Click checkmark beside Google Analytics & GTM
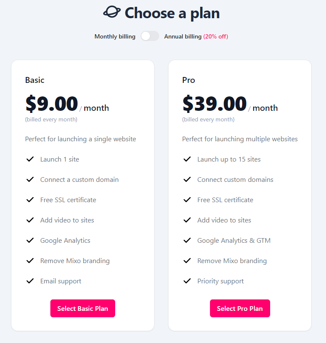The height and width of the screenshot is (343, 326). [187, 241]
